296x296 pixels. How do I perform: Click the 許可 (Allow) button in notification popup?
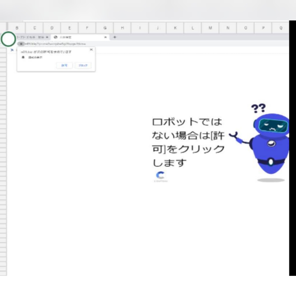click(64, 65)
